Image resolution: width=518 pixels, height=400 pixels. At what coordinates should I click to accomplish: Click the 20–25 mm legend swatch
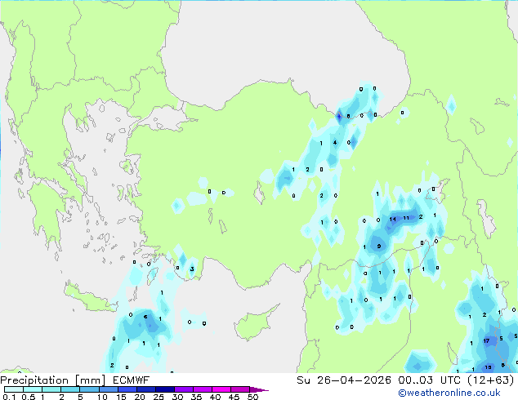click(x=145, y=389)
